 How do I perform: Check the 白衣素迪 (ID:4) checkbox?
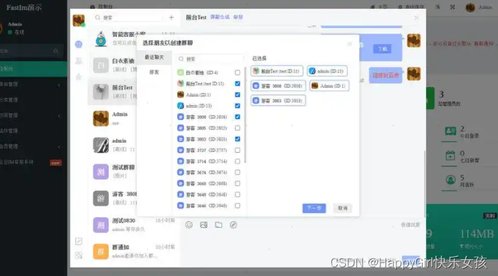tap(237, 72)
